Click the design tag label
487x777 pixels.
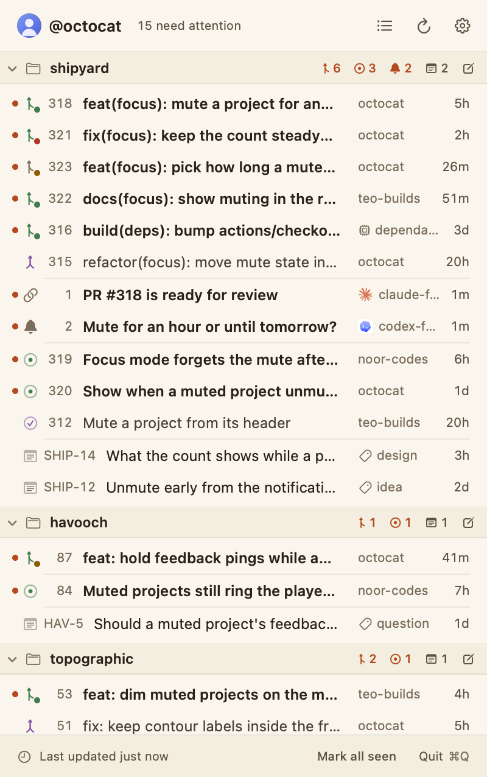(388, 455)
